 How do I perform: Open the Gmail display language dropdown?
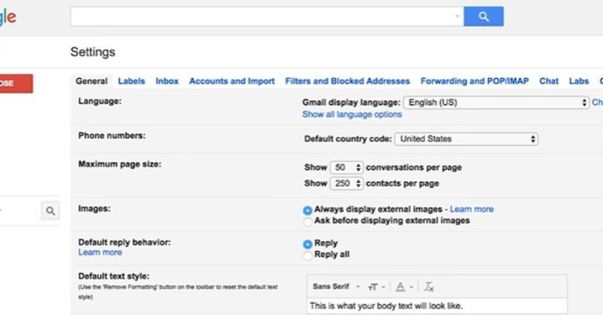tap(496, 102)
